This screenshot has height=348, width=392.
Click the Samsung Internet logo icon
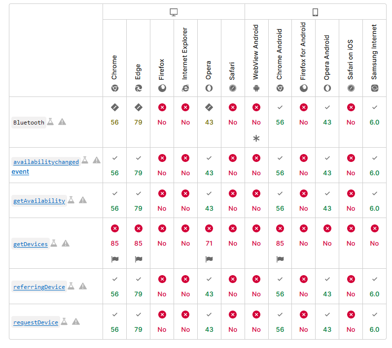click(374, 88)
